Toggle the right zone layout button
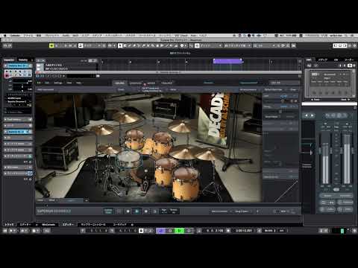This screenshot has height=268, width=358. [345, 45]
